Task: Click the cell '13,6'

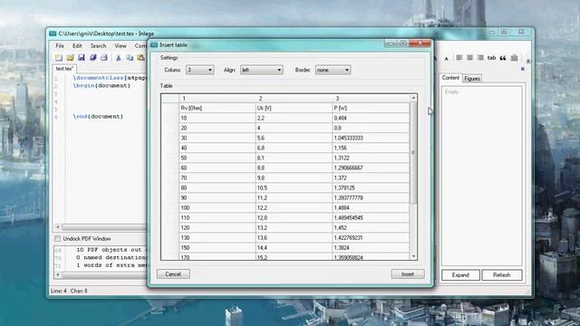Action: (x=294, y=237)
